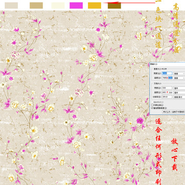Click the resolution field showing 304.8
The image size is (185, 185).
[x=167, y=97]
